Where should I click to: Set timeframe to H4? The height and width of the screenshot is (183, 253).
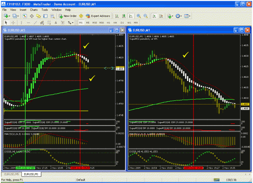[115, 23]
